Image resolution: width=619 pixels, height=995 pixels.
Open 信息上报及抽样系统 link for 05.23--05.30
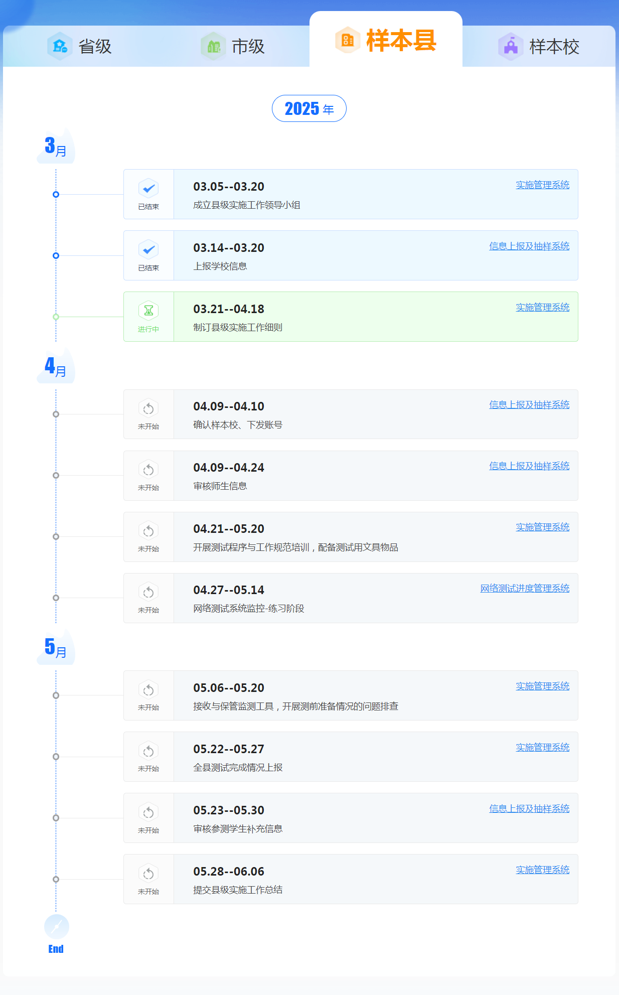[x=529, y=808]
